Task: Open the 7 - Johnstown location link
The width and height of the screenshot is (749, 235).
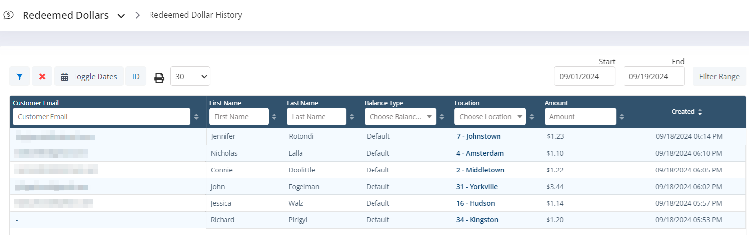Action: 478,136
